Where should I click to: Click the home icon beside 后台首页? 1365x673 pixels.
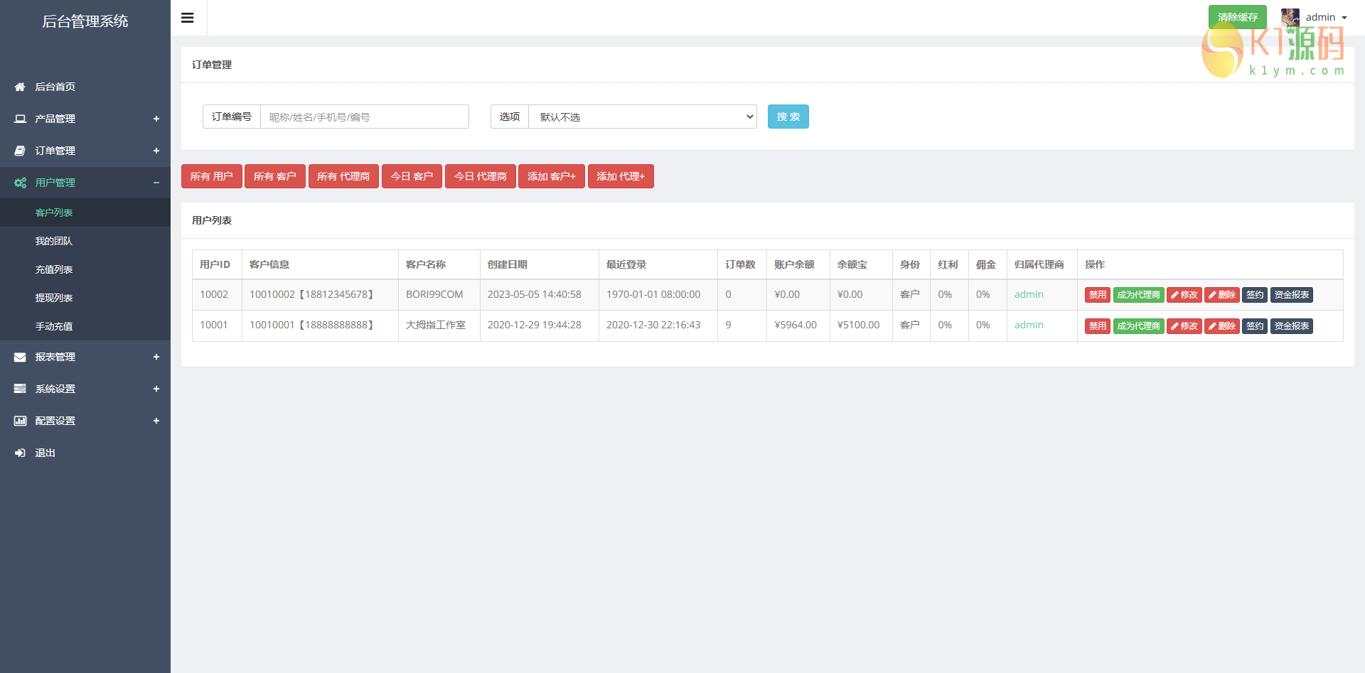(x=20, y=87)
